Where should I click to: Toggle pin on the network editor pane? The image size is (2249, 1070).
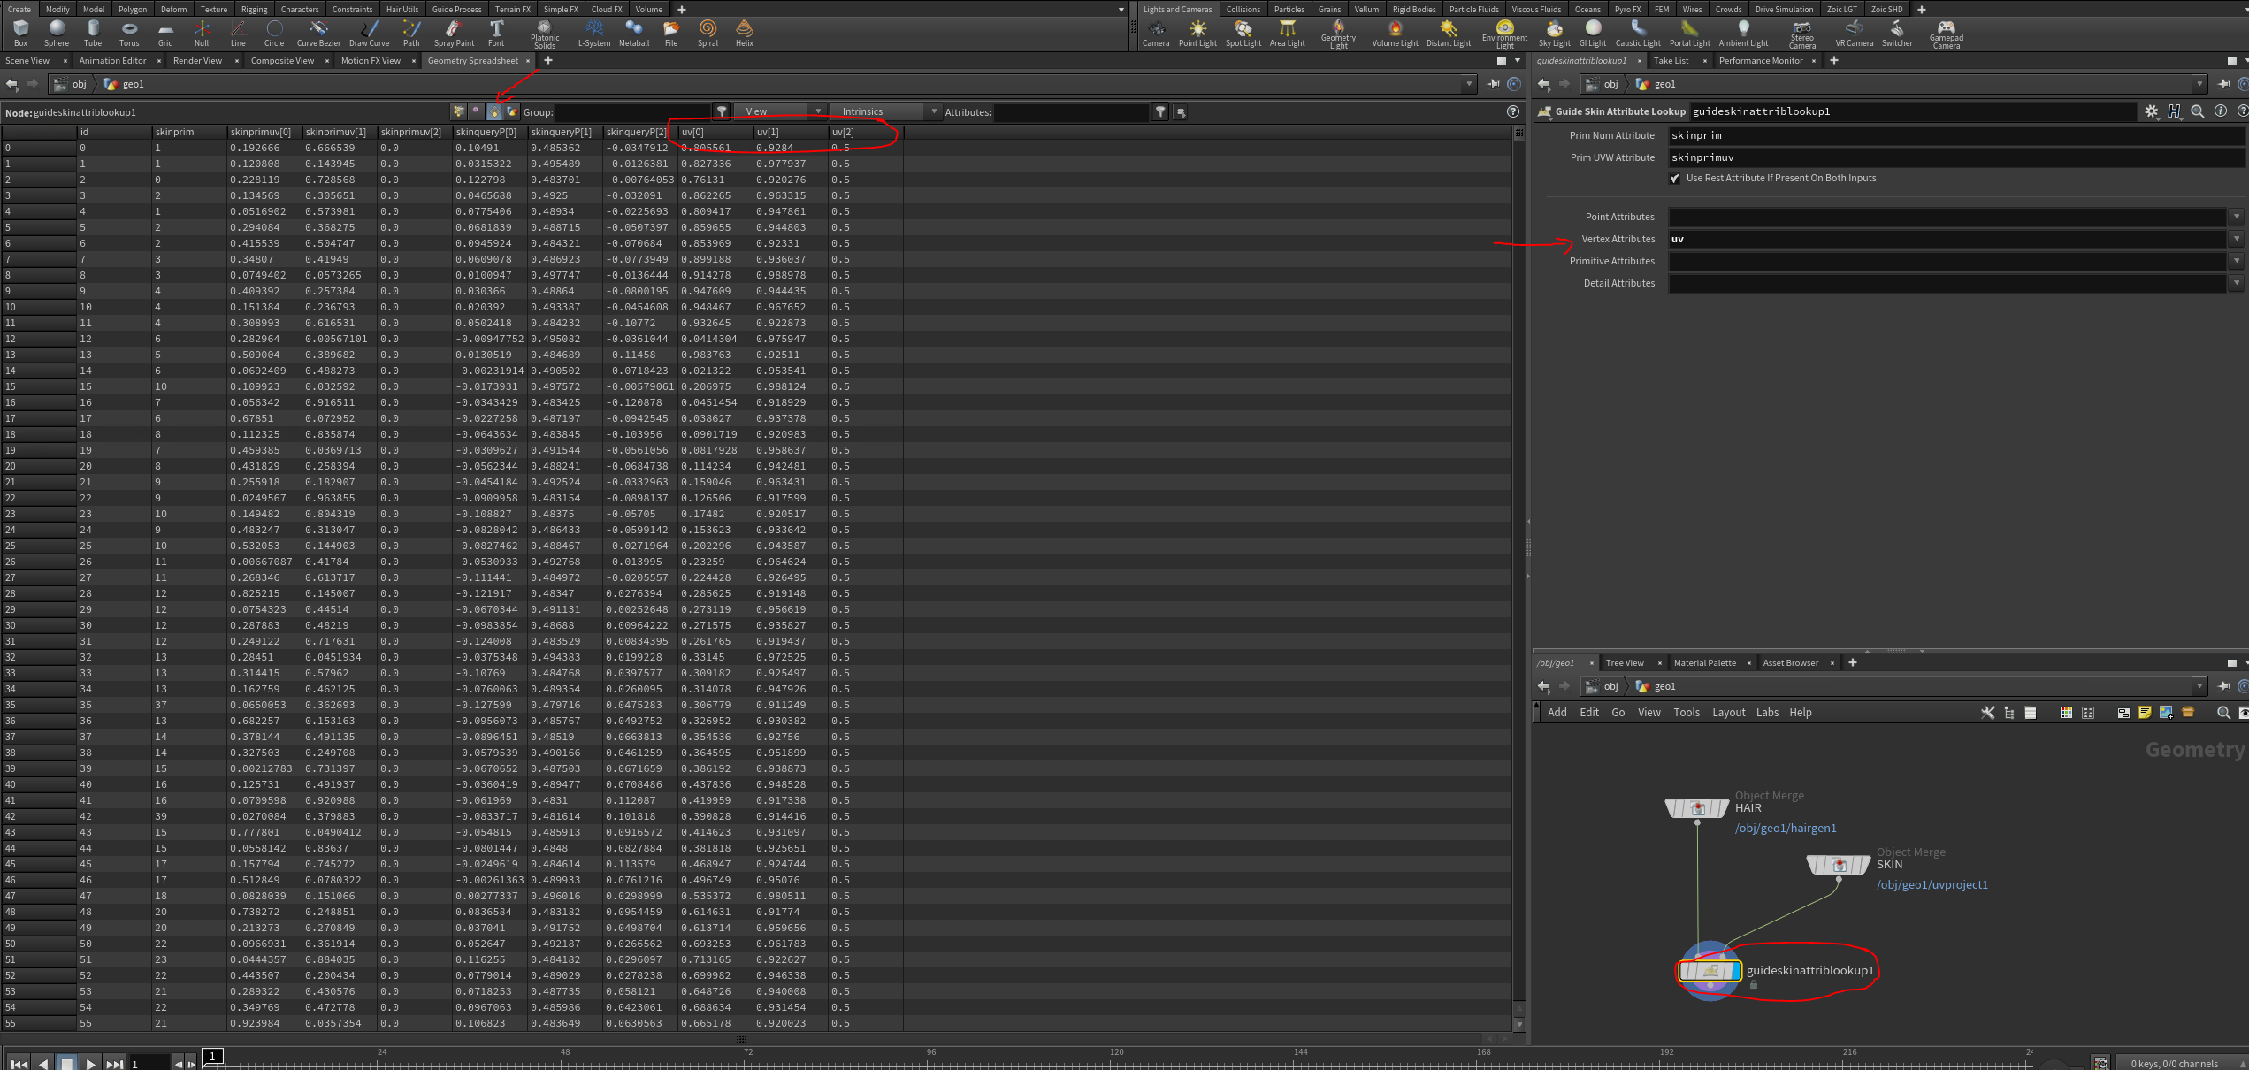pos(2223,686)
